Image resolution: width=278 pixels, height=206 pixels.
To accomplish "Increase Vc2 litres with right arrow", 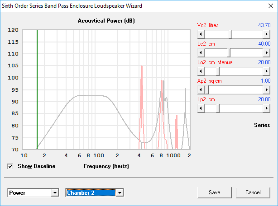I will pyautogui.click(x=267, y=34).
